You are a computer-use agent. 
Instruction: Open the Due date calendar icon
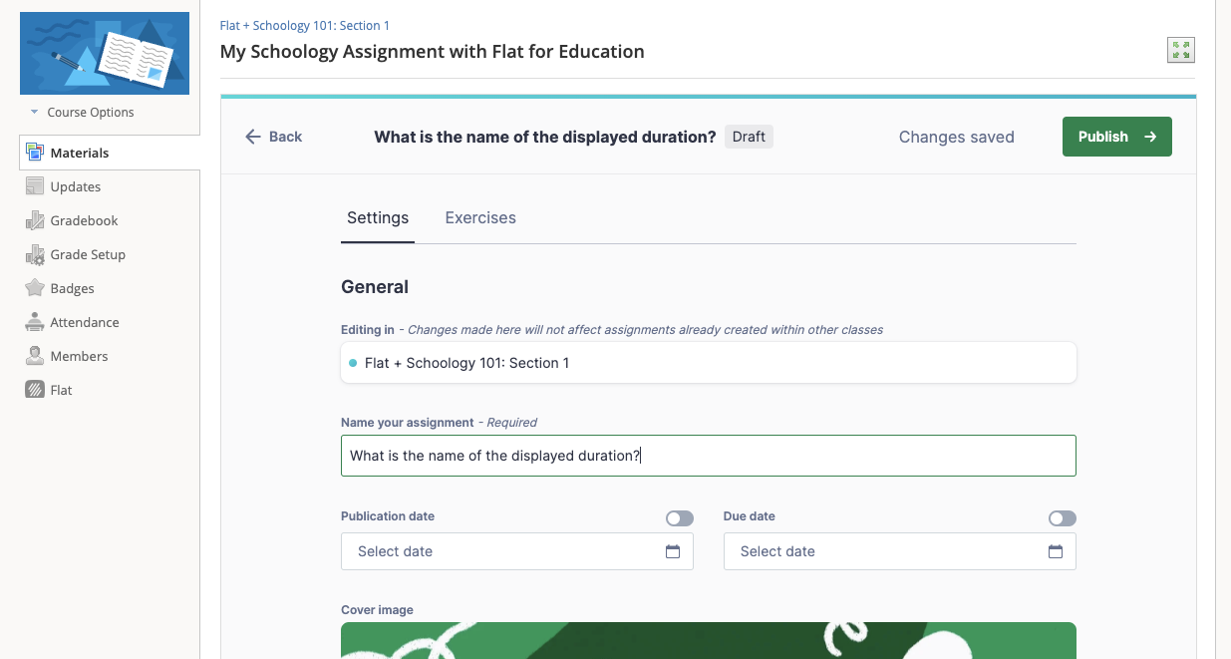[x=1056, y=549]
